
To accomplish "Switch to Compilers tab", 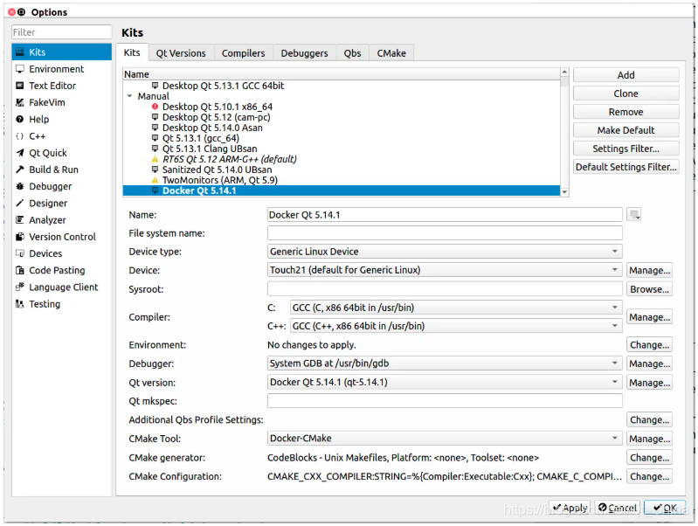I will 243,53.
